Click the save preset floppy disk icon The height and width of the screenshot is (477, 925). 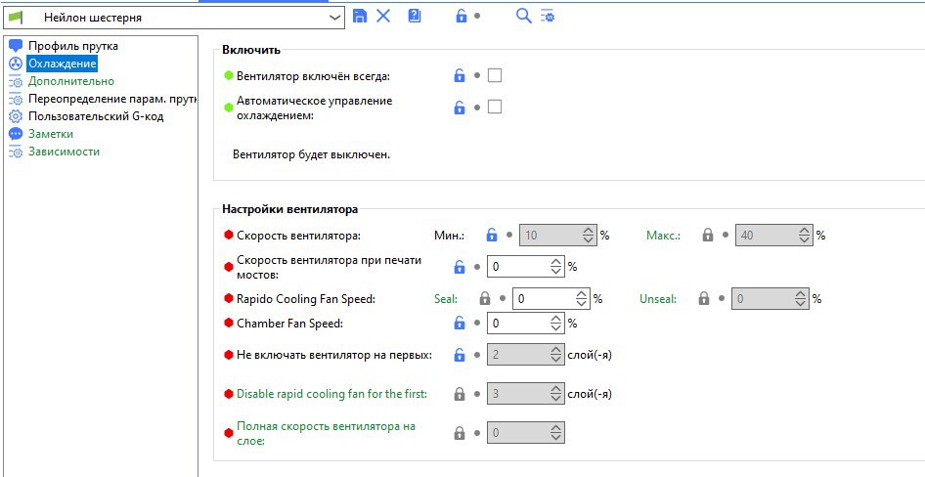click(x=360, y=16)
